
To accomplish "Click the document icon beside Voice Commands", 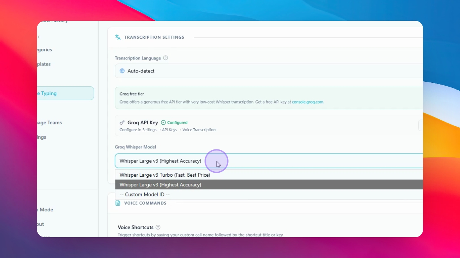I will (x=118, y=203).
